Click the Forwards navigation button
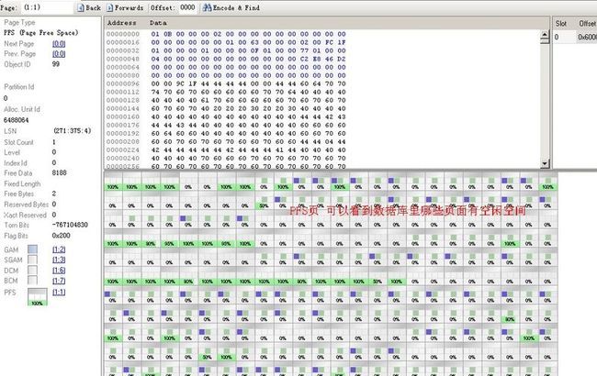 (125, 7)
